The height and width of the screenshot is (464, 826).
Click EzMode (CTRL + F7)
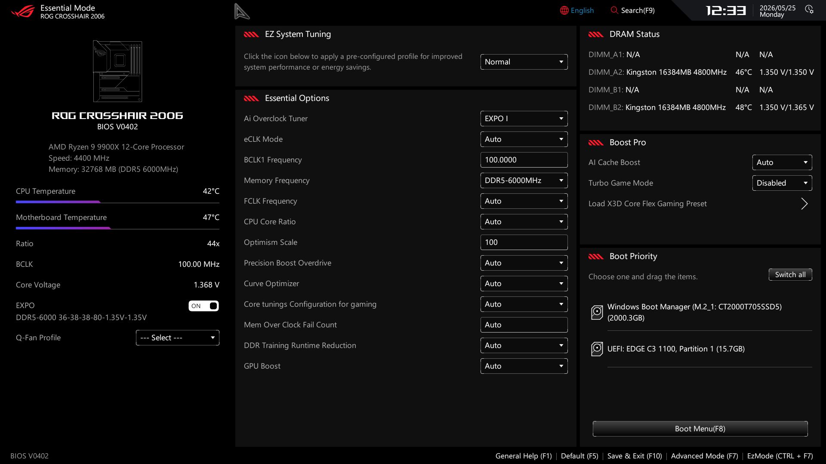click(780, 456)
